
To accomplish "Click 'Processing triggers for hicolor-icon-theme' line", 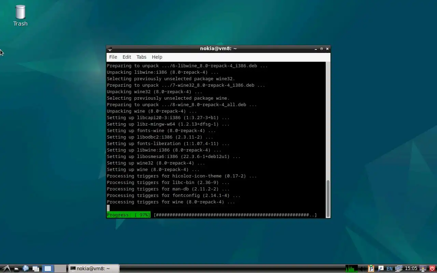I will pyautogui.click(x=182, y=176).
